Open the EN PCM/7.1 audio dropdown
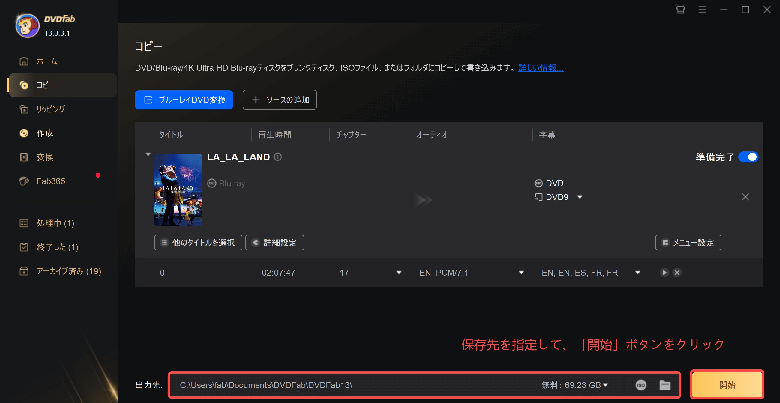The height and width of the screenshot is (403, 780). (x=521, y=273)
